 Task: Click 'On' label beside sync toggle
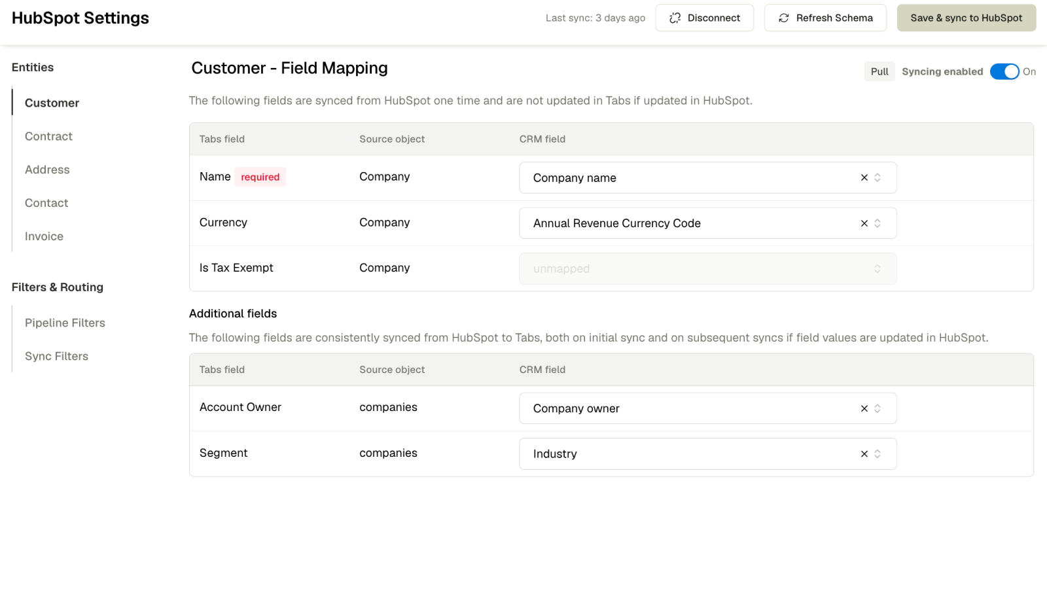1029,71
